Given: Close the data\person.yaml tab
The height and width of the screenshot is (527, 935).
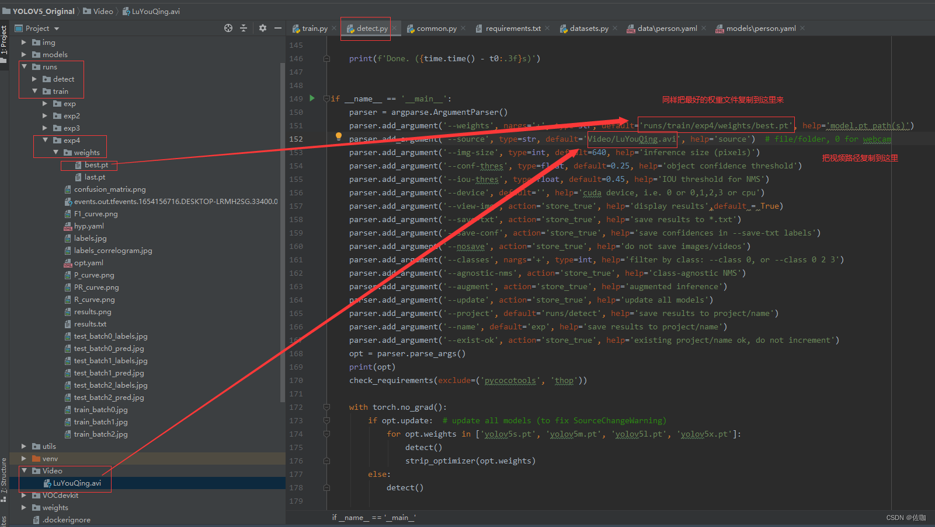Looking at the screenshot, I should [704, 28].
